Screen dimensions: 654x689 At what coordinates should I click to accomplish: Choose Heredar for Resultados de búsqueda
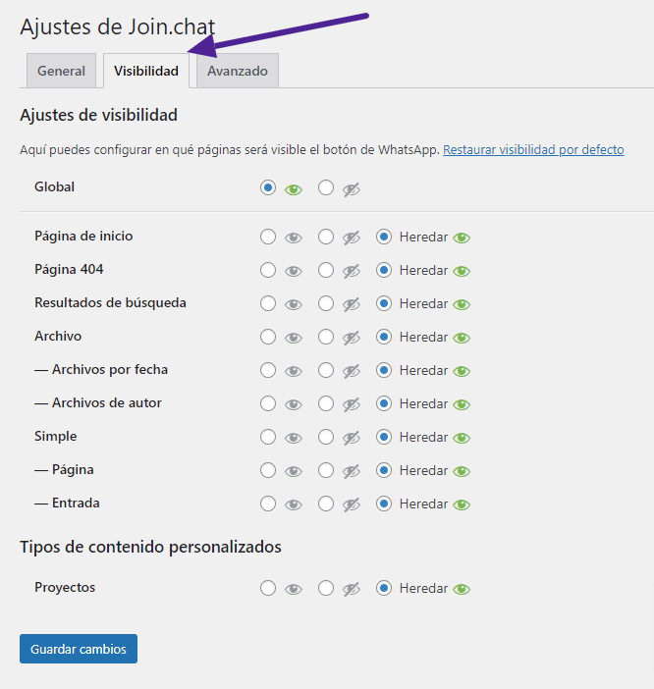point(384,303)
